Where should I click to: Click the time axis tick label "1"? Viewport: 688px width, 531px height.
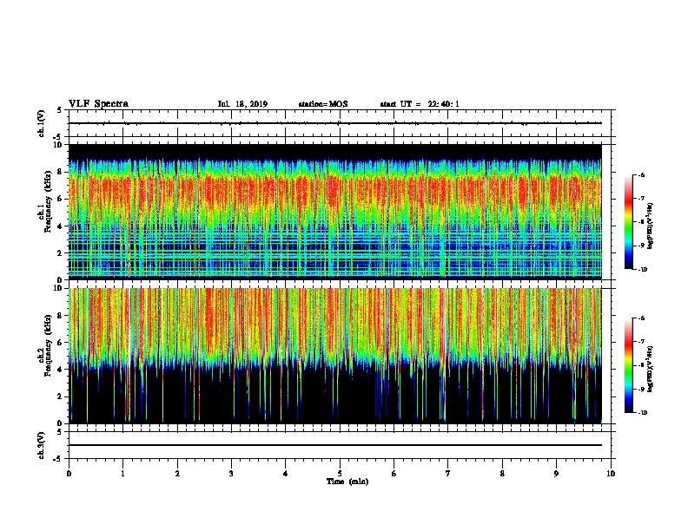click(x=122, y=474)
